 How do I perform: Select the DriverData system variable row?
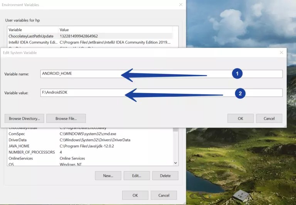[90, 140]
